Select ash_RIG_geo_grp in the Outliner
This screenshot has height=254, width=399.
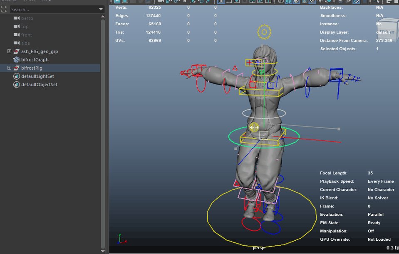pyautogui.click(x=40, y=51)
